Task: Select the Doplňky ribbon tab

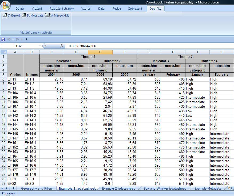Action: [x=156, y=9]
